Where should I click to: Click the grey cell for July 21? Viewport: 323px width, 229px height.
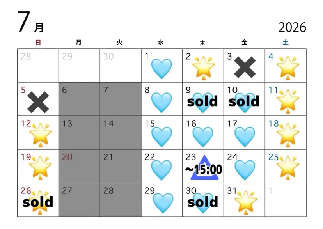tap(121, 166)
